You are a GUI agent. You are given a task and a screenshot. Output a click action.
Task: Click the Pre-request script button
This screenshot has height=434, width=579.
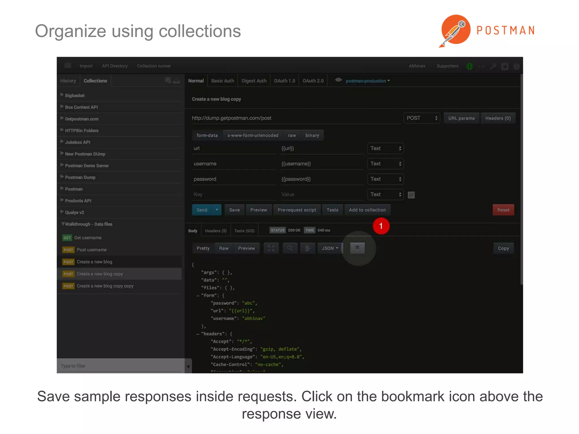coord(297,210)
